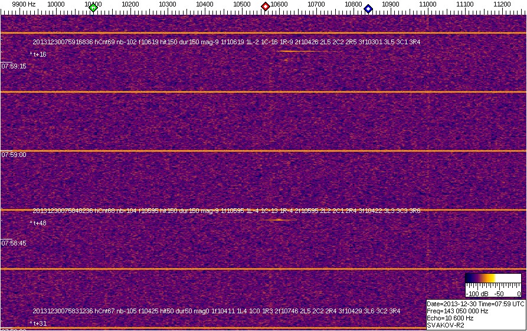Click the t+16 caret annotation
The image size is (527, 331).
(x=38, y=54)
